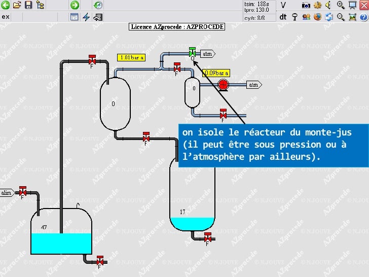The width and height of the screenshot is (369, 277).
Task: Click the 'Licence AZprocede : AZPROCEDE' label
Action: click(177, 26)
